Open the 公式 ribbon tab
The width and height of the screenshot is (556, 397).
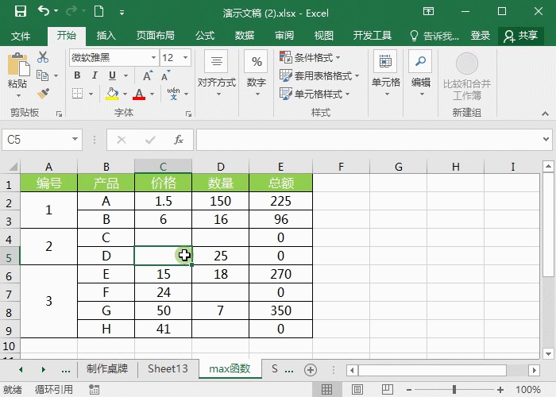(x=205, y=36)
